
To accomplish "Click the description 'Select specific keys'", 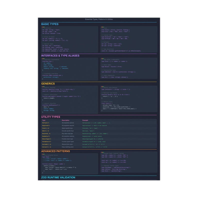I will pos(67,128).
